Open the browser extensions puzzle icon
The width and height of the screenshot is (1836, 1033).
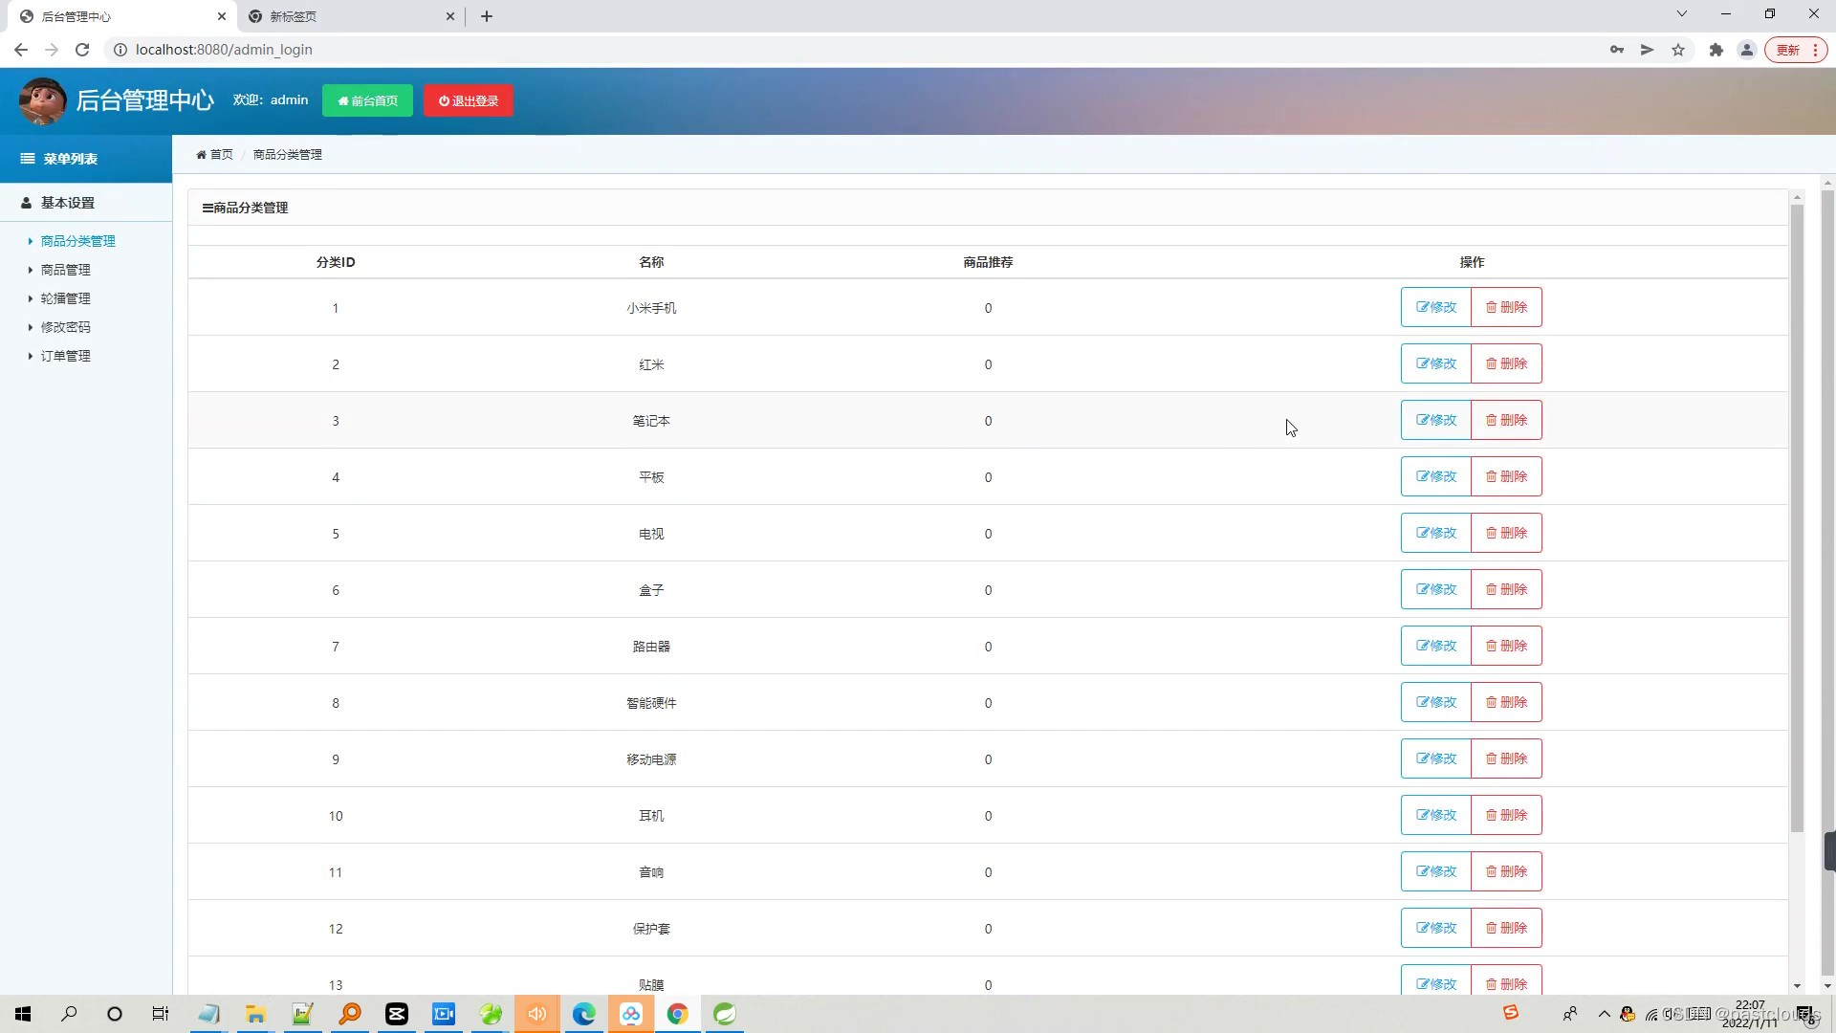[1716, 50]
